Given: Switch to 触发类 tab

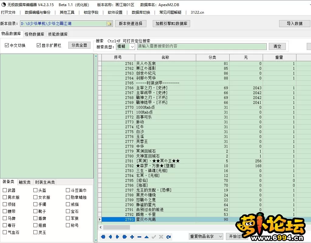Looking at the screenshot, I should pos(25,182).
